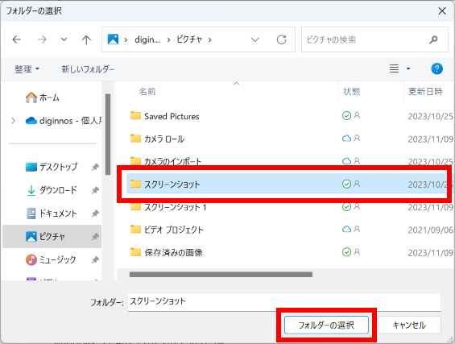This screenshot has height=344, width=455.
Task: Click synced checkmark icon of スクリーンショット
Action: pos(346,184)
